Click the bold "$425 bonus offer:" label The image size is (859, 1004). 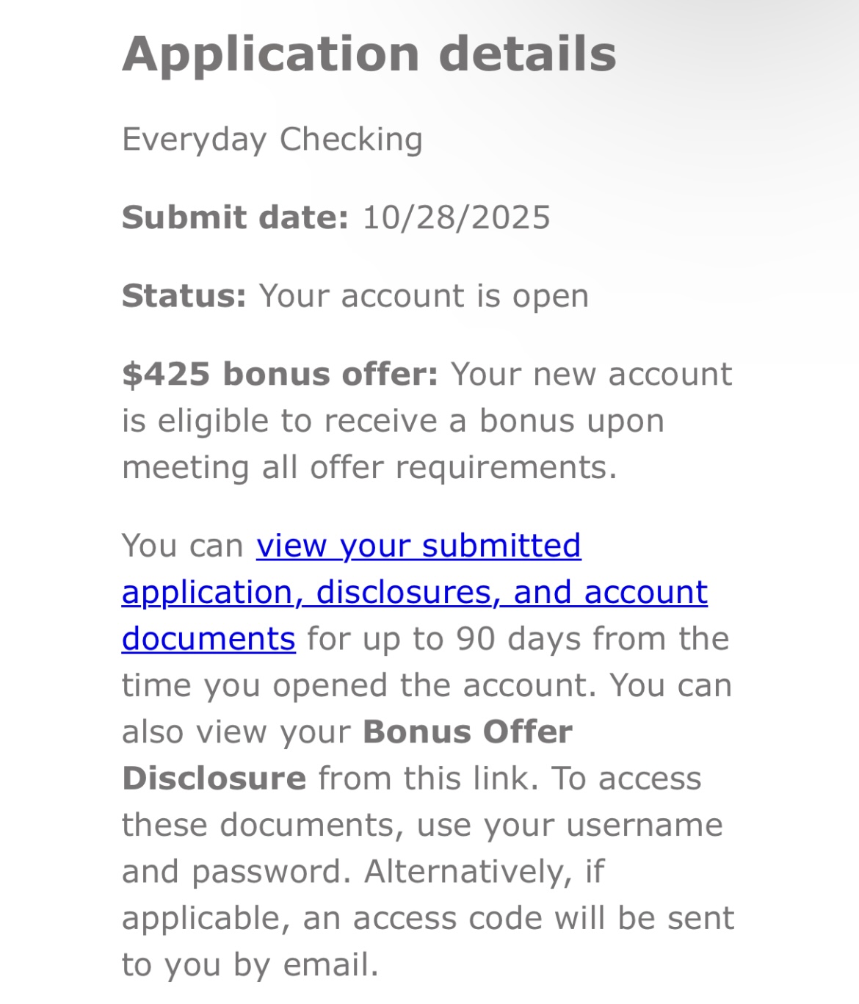coord(280,375)
